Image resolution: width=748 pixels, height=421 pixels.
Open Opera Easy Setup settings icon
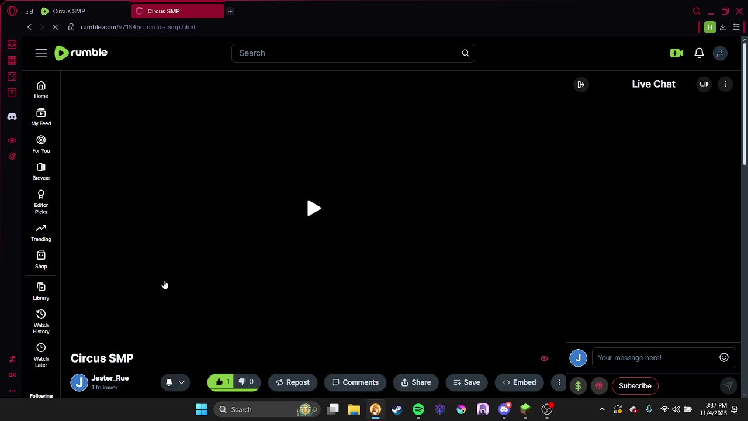[x=736, y=27]
